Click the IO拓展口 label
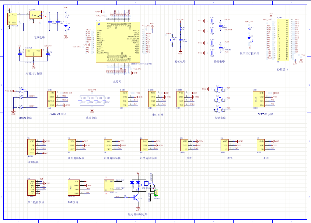 pyautogui.click(x=282, y=70)
